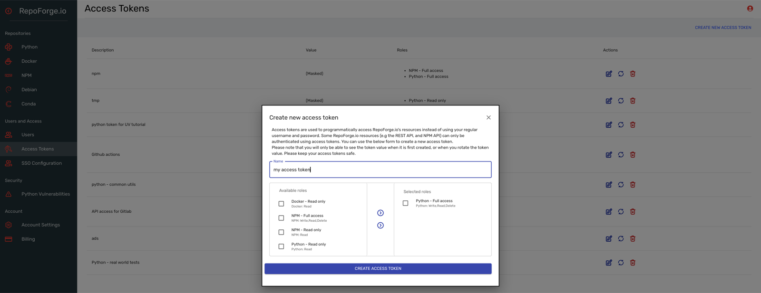Screen dimensions: 761x293
Task: Check the NPM - Full access role
Action: pyautogui.click(x=281, y=218)
